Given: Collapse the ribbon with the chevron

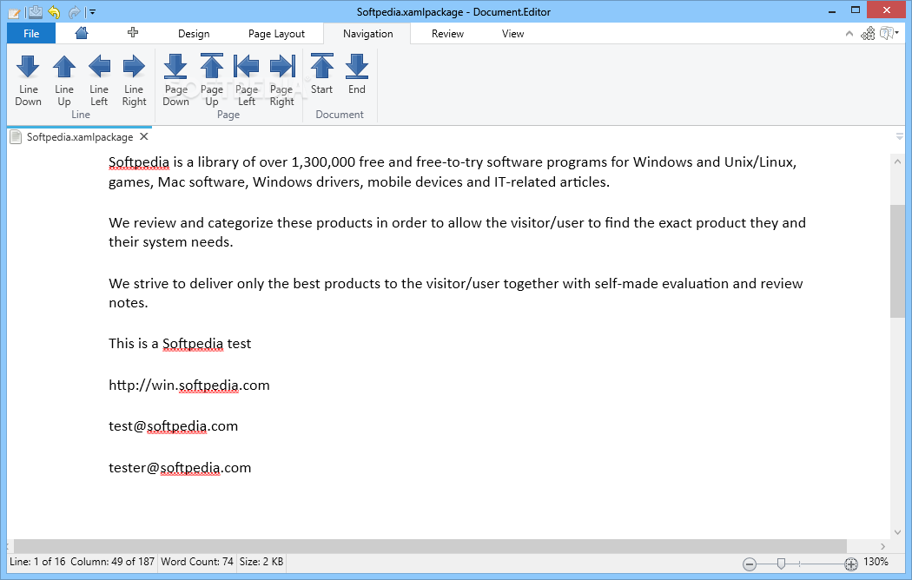Looking at the screenshot, I should (849, 34).
